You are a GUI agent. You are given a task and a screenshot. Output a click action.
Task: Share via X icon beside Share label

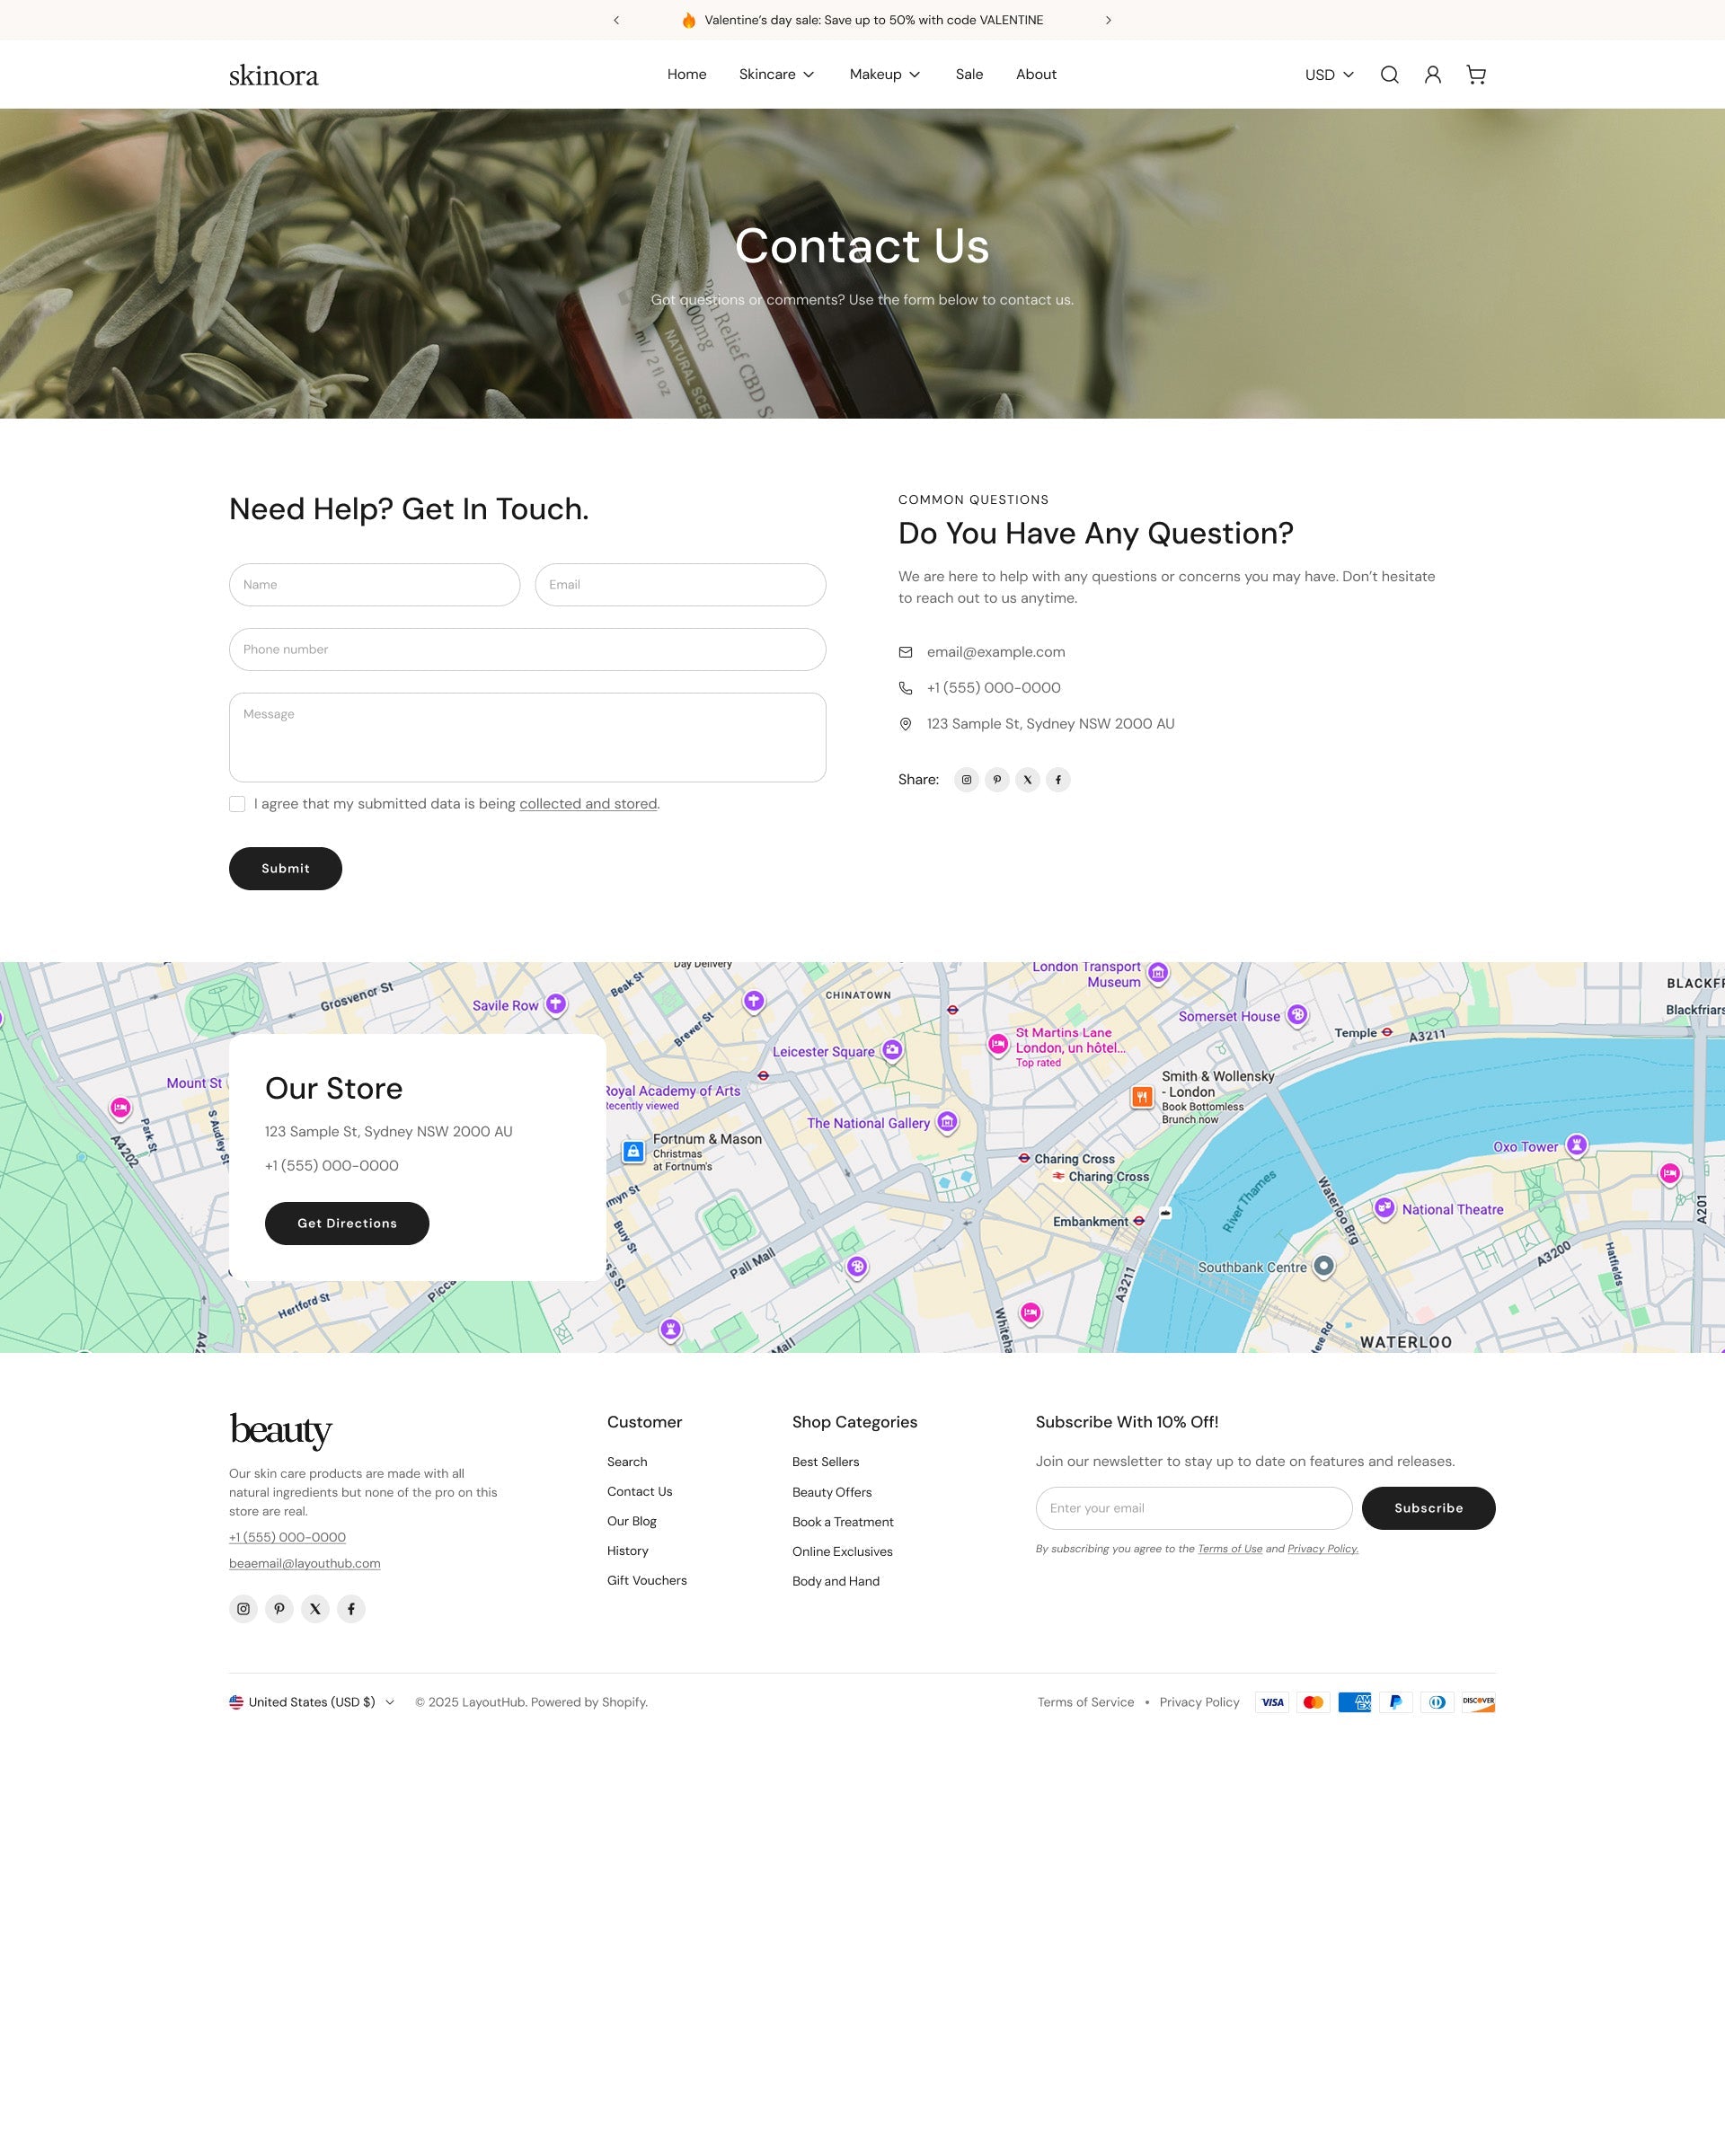click(1027, 780)
